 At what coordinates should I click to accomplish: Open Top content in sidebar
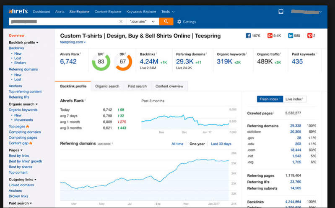18,172
